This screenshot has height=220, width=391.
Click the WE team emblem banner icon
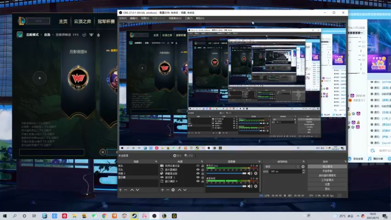point(78,78)
